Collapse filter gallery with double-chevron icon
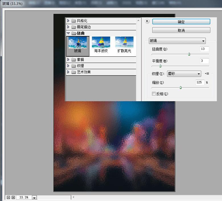The height and width of the screenshot is (201, 222). tap(147, 21)
